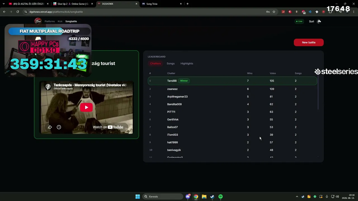Bookmark this page with the star icon
This screenshot has height=201, width=358.
(274, 12)
